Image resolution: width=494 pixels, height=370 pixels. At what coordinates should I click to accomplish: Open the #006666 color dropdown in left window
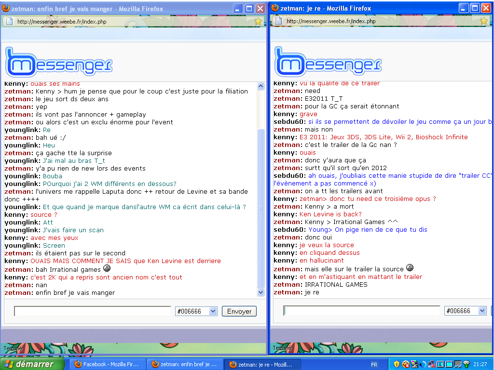[x=196, y=311]
